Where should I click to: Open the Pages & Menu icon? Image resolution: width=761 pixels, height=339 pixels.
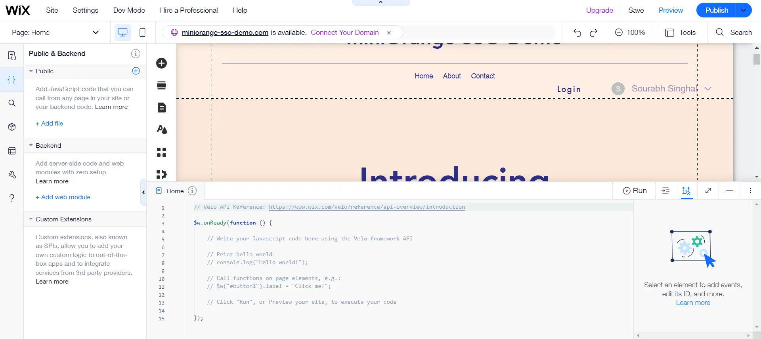162,108
